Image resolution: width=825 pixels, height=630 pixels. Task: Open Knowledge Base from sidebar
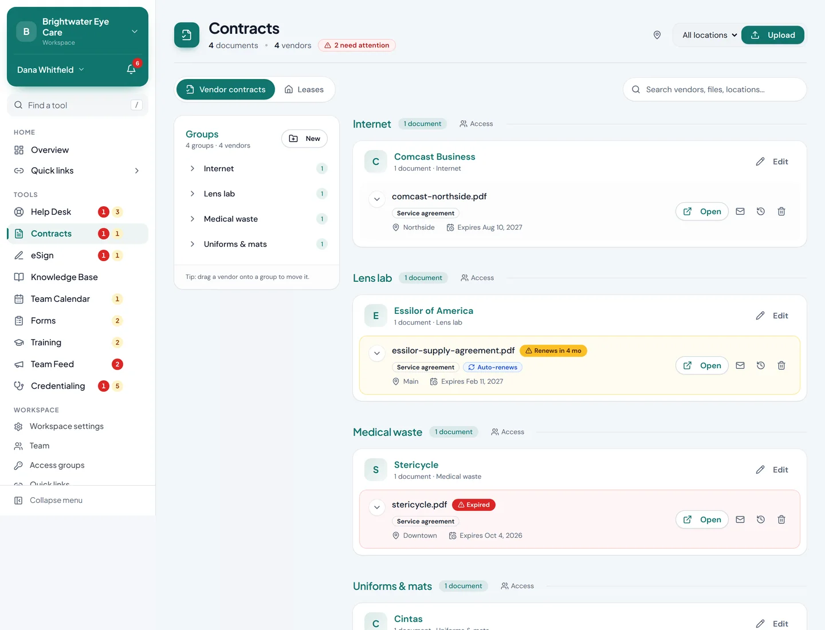pos(77,277)
